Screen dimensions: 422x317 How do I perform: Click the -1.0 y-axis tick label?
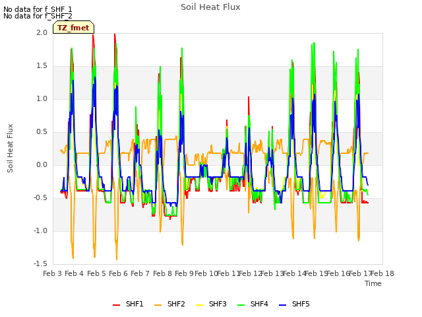(40, 230)
